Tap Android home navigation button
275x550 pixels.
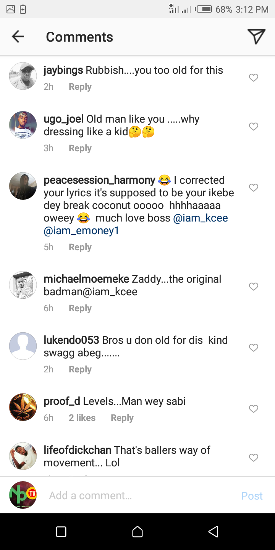(x=137, y=532)
